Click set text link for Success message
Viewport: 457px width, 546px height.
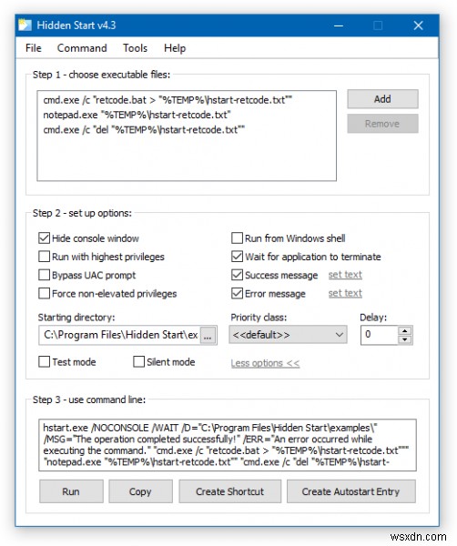[345, 275]
